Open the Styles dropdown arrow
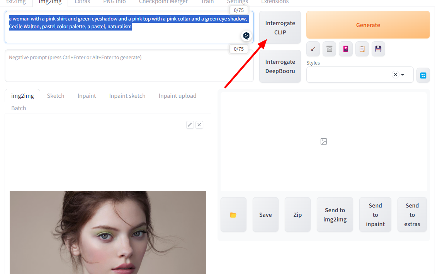This screenshot has height=274, width=435. pyautogui.click(x=403, y=75)
